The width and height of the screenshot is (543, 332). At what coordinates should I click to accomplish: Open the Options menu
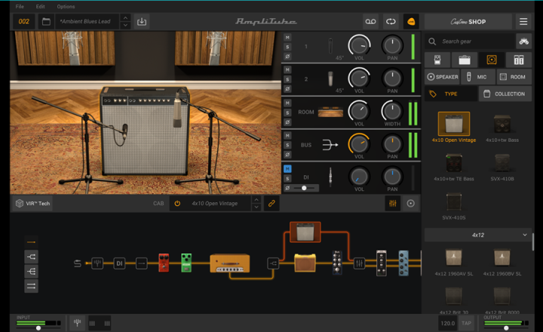(66, 7)
